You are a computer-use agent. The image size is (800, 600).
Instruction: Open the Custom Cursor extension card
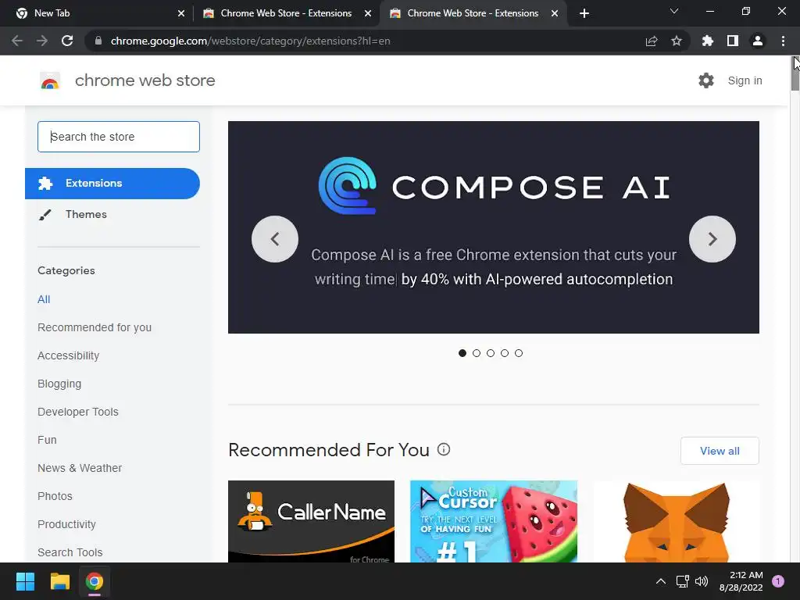(494, 521)
